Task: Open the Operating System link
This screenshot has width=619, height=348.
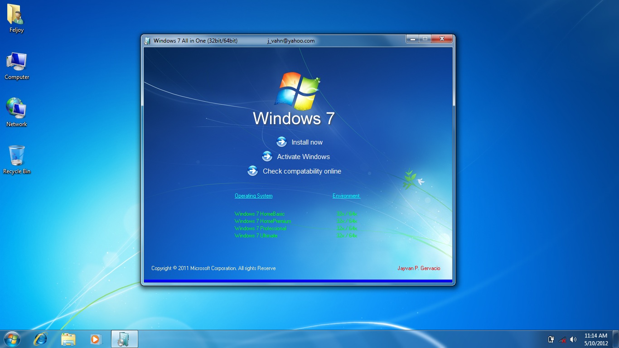Action: [253, 195]
